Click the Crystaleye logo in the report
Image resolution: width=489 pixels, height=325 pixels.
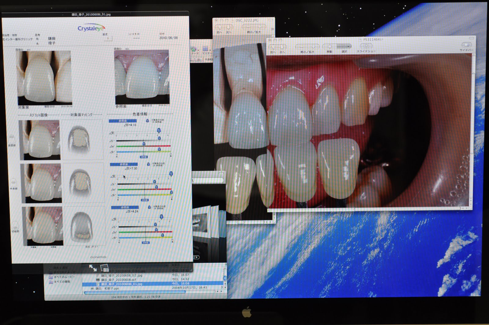coord(91,28)
